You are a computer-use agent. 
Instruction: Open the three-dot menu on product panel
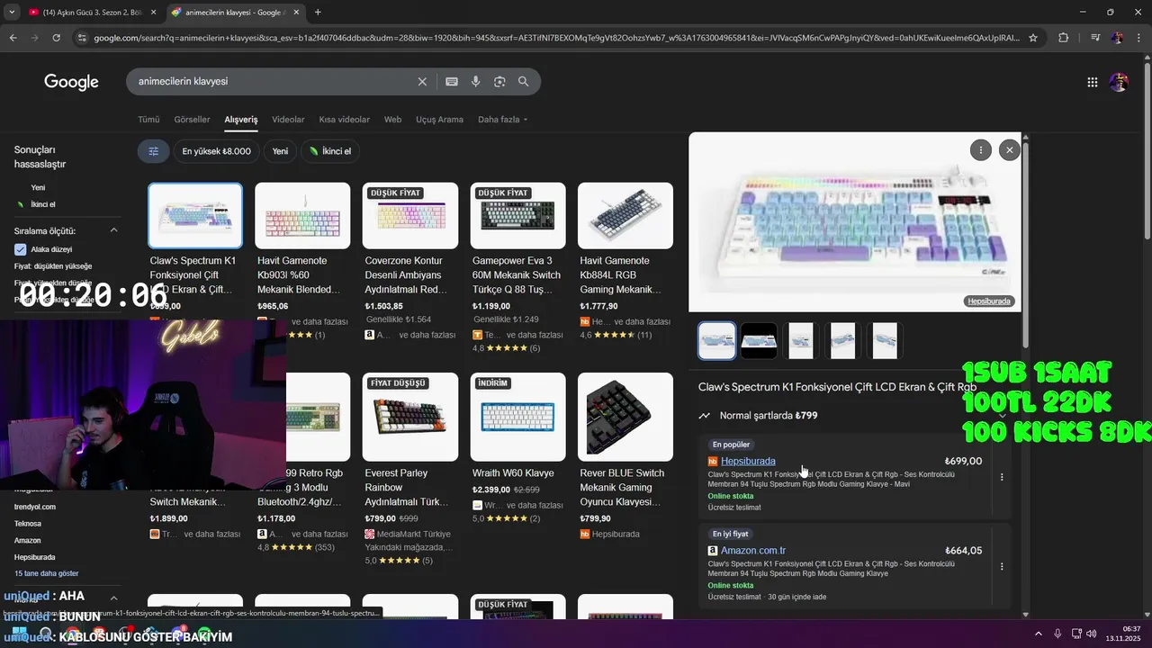click(x=981, y=150)
